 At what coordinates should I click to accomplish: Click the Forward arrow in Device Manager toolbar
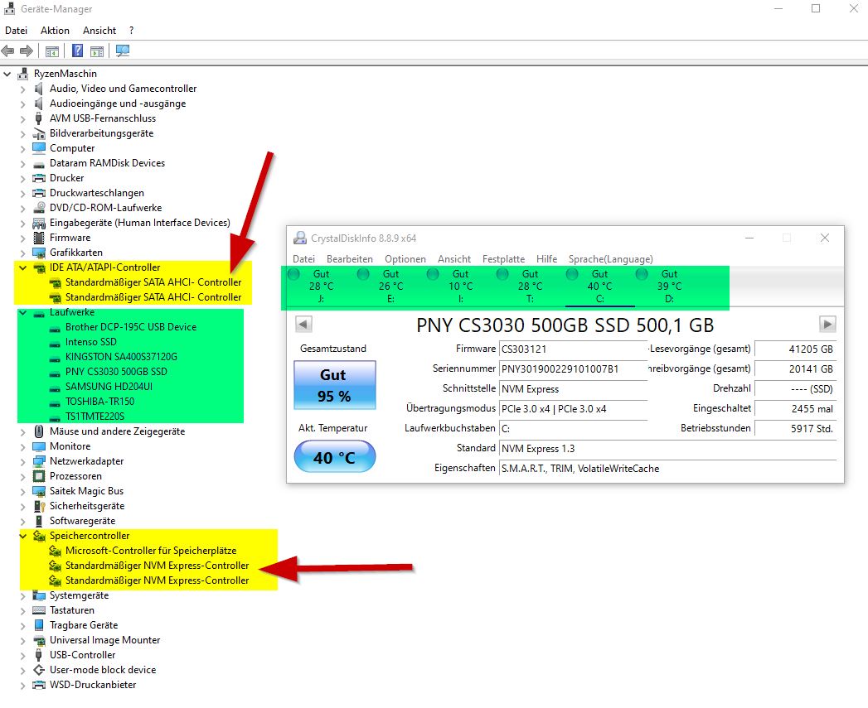(26, 51)
